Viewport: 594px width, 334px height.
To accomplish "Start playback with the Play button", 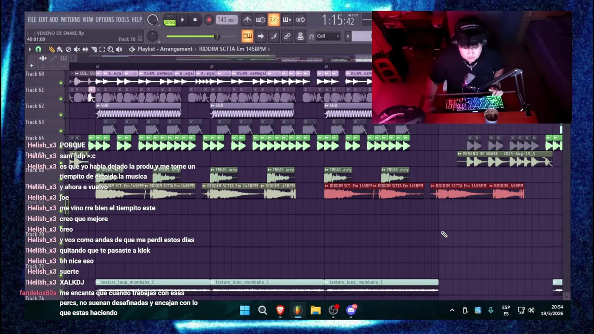I will click(x=182, y=20).
